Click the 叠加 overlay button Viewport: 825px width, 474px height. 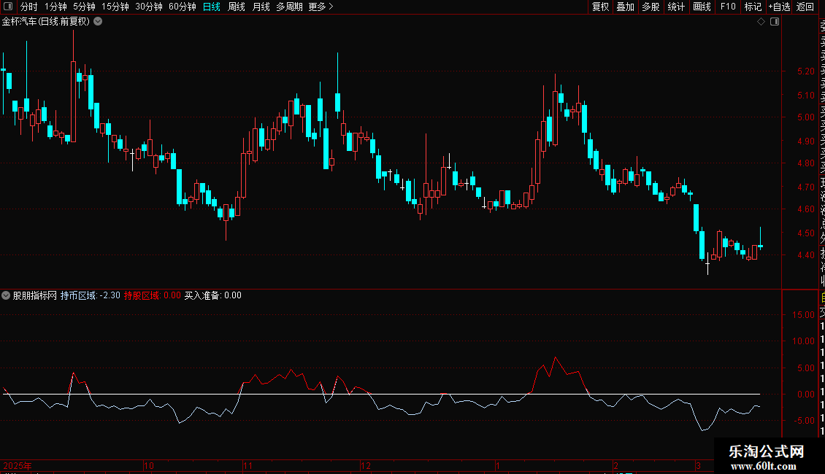coord(626,7)
